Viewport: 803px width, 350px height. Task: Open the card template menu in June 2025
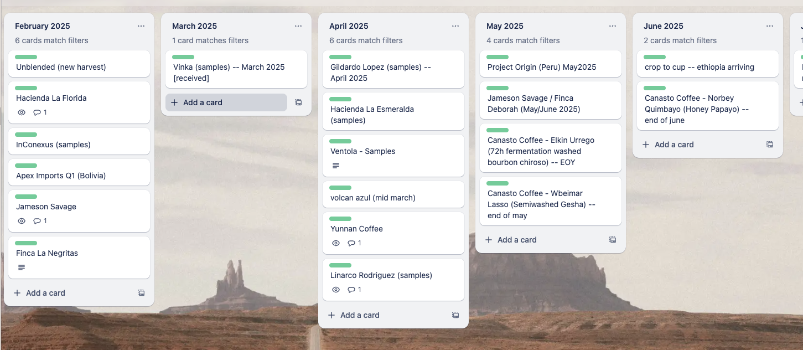pyautogui.click(x=769, y=144)
